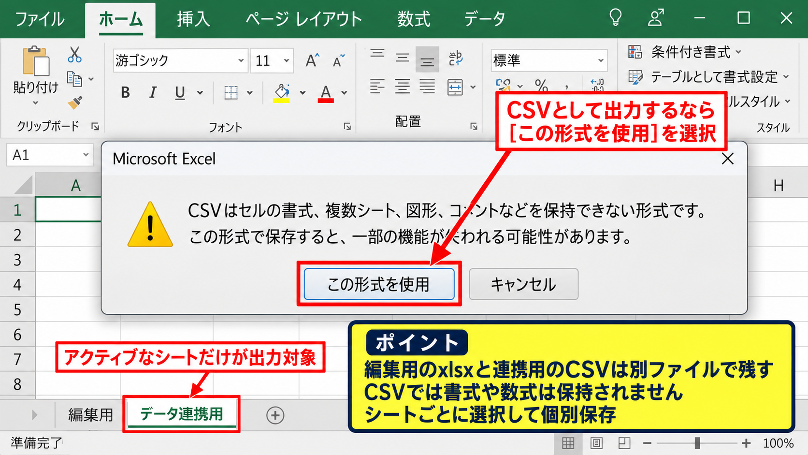Toggle Italic formatting

(153, 92)
